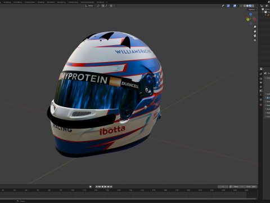Screen dimensions: 270x203
Task: Expand the Collection row in outliner
Action: [263, 12]
